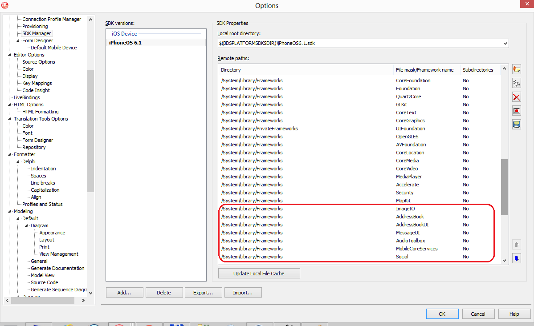Open the Local root directory dropdown
This screenshot has width=534, height=326.
tap(505, 44)
